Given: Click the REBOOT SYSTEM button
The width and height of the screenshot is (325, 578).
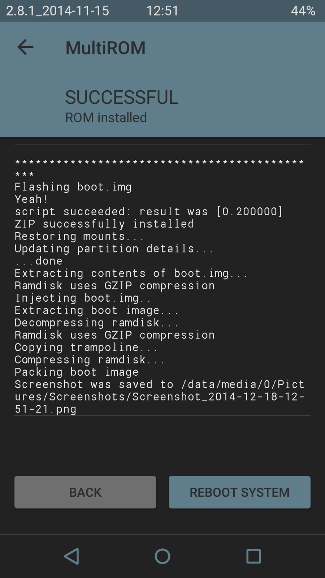Looking at the screenshot, I should pyautogui.click(x=239, y=492).
